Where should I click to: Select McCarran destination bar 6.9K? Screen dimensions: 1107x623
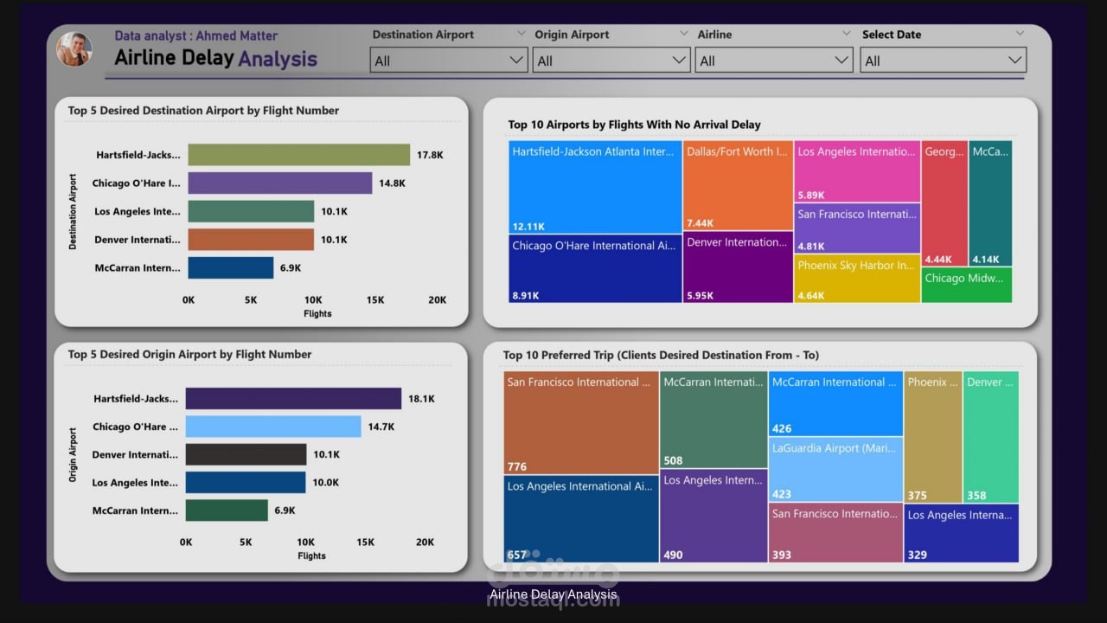[230, 267]
